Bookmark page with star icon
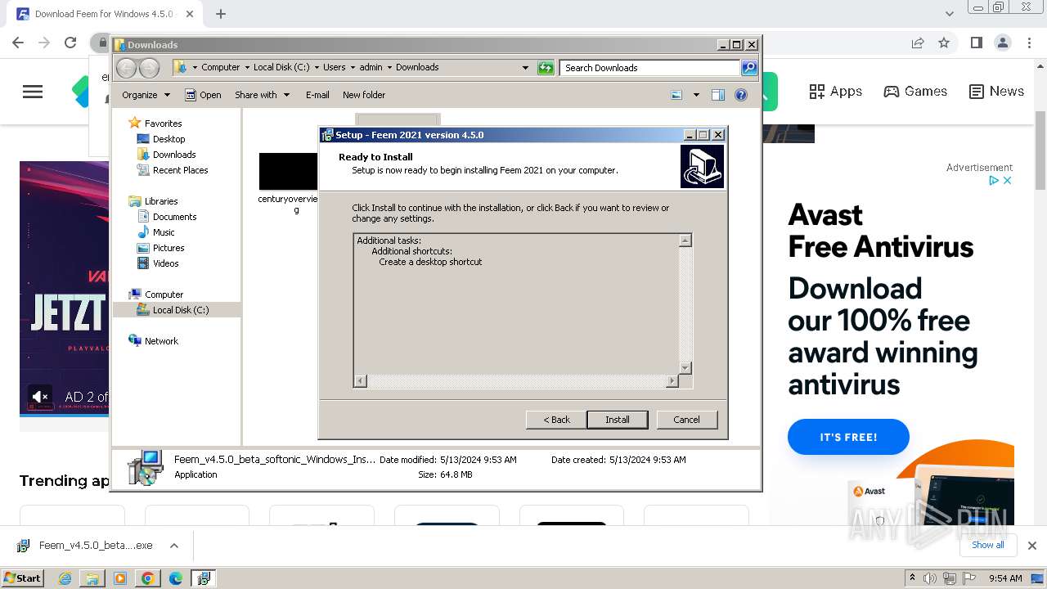Viewport: 1047px width, 589px height. pos(944,43)
